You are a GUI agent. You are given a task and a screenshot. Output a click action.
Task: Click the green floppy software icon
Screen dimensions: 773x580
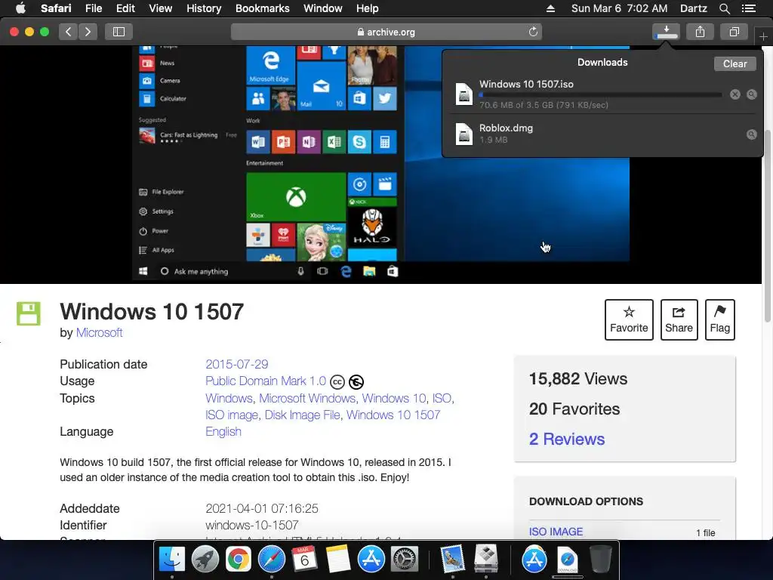coord(29,313)
